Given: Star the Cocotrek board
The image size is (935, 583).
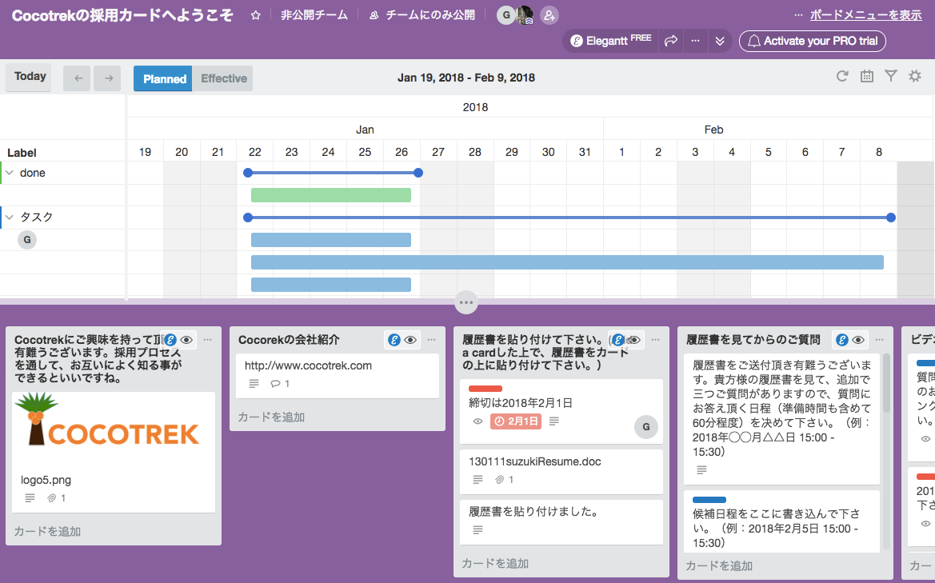Looking at the screenshot, I should pyautogui.click(x=256, y=15).
